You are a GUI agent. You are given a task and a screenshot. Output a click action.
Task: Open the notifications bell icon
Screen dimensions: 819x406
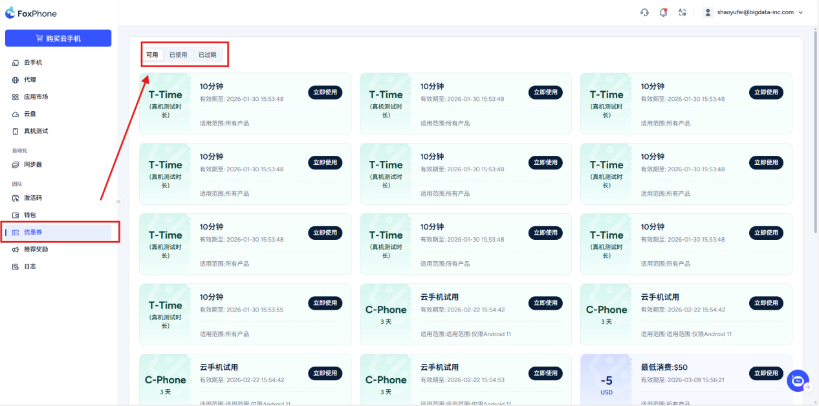tap(663, 12)
